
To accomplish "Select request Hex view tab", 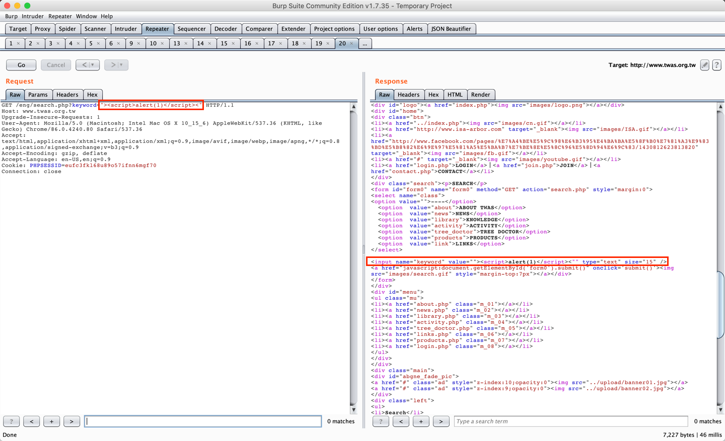I will (92, 95).
